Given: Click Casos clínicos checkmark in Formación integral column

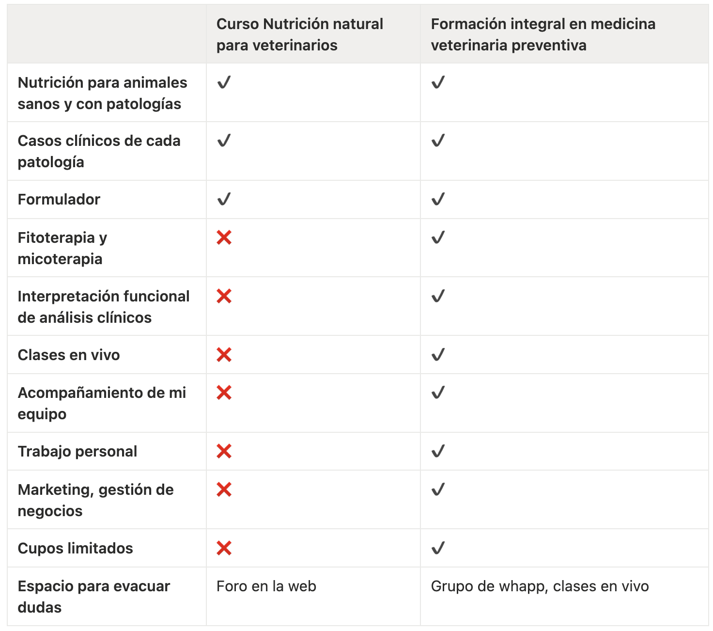Looking at the screenshot, I should tap(438, 141).
